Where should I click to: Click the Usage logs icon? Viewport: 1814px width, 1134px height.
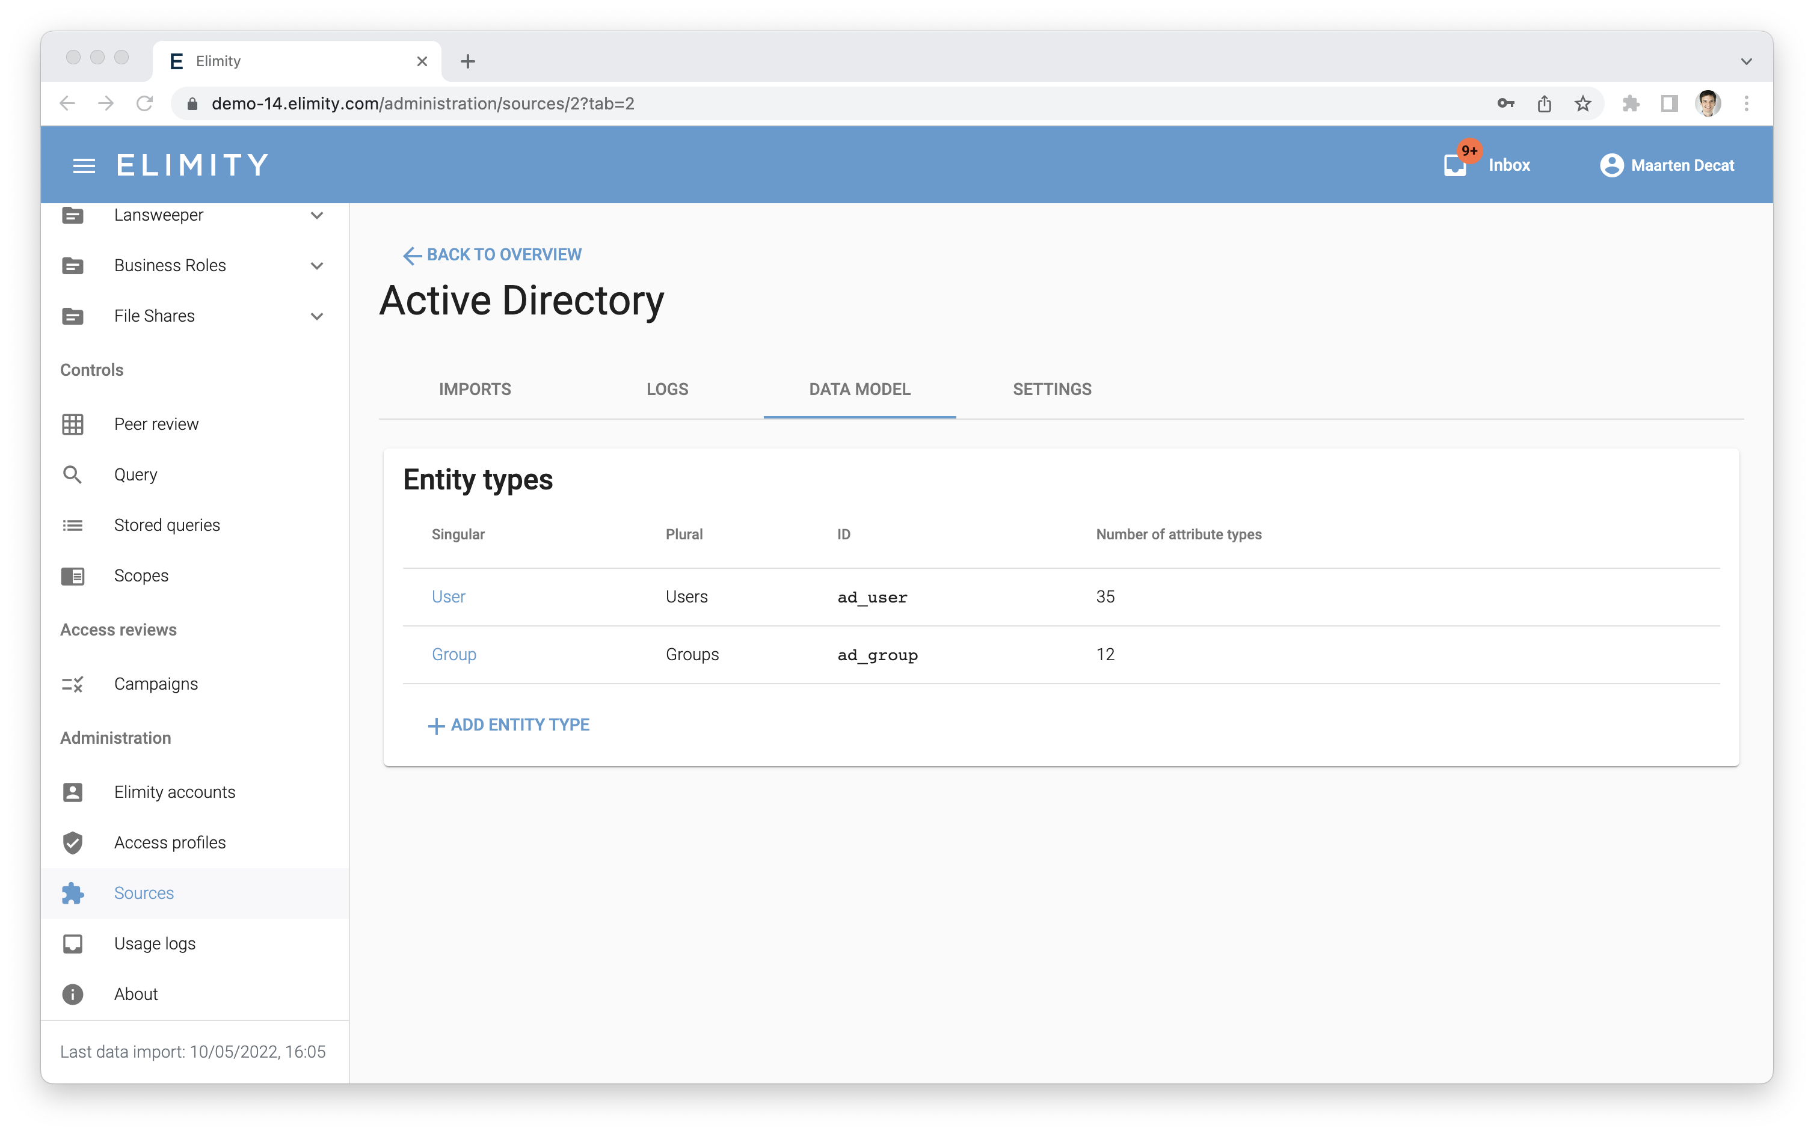[x=73, y=943]
